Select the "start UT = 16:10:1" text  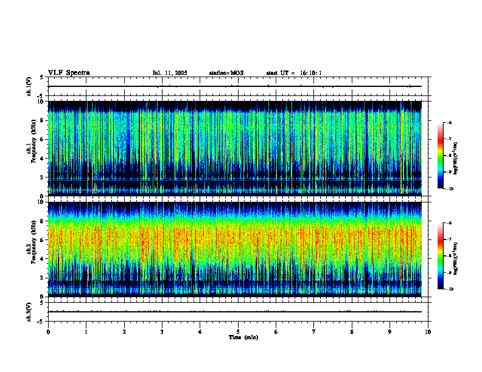click(x=294, y=73)
